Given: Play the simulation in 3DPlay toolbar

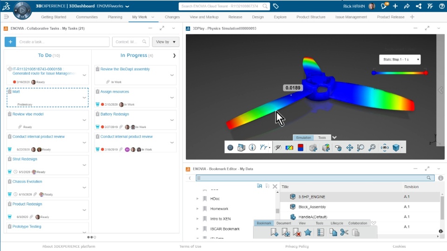Looking at the screenshot, I should click(x=230, y=148).
